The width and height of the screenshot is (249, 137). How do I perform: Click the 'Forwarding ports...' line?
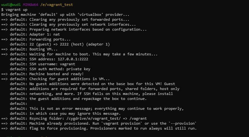coord(50,39)
